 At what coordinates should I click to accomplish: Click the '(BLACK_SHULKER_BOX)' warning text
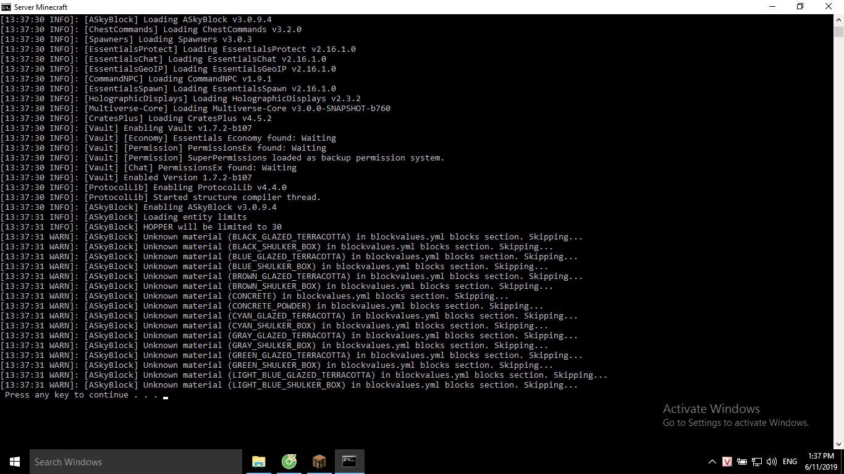[x=274, y=247]
